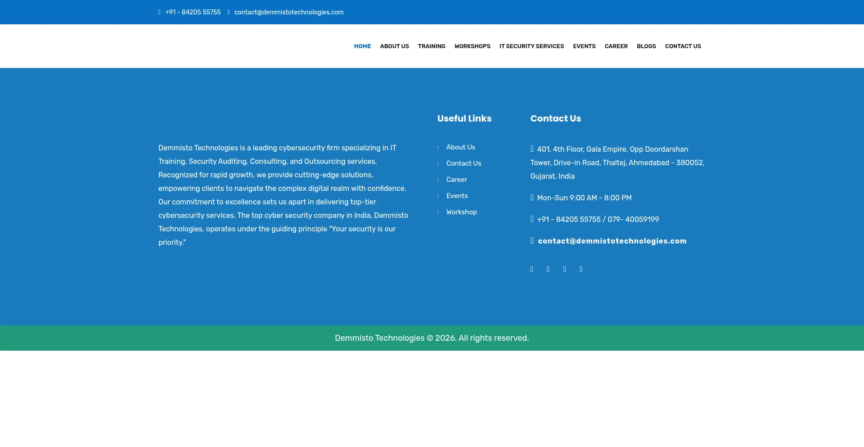864x447 pixels.
Task: Visit BLOGS from the navbar
Action: [646, 46]
